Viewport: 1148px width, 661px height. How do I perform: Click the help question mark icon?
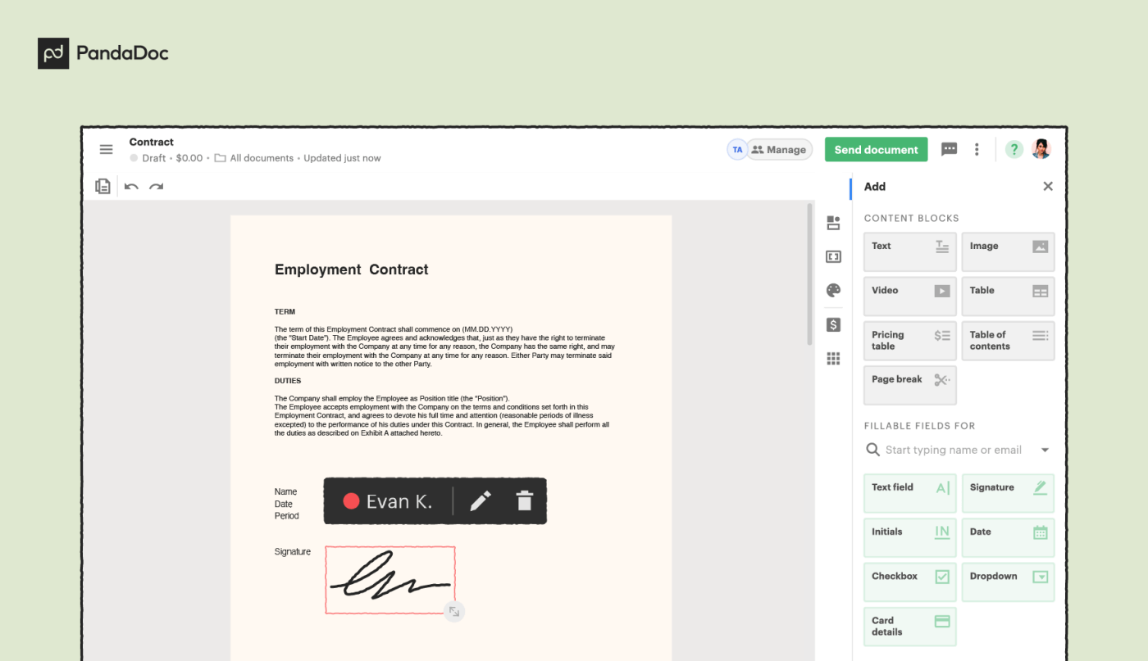pos(1014,149)
